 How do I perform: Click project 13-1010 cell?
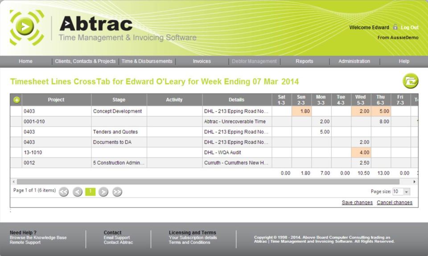tap(57, 152)
